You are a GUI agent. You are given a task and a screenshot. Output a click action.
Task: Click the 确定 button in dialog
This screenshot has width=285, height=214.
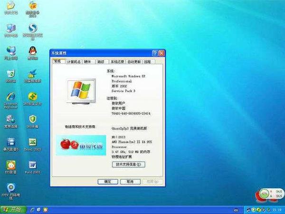tap(108, 182)
